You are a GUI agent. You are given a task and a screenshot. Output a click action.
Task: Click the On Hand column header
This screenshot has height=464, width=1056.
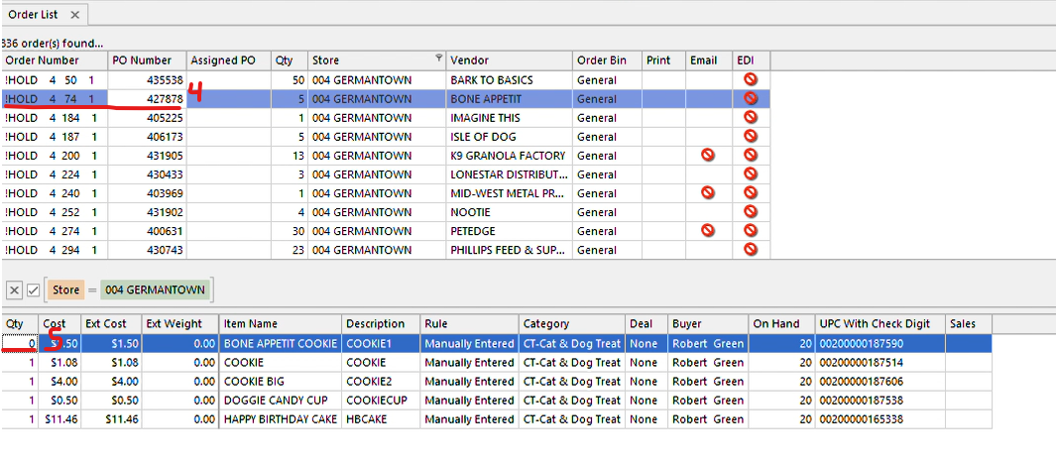click(x=782, y=324)
